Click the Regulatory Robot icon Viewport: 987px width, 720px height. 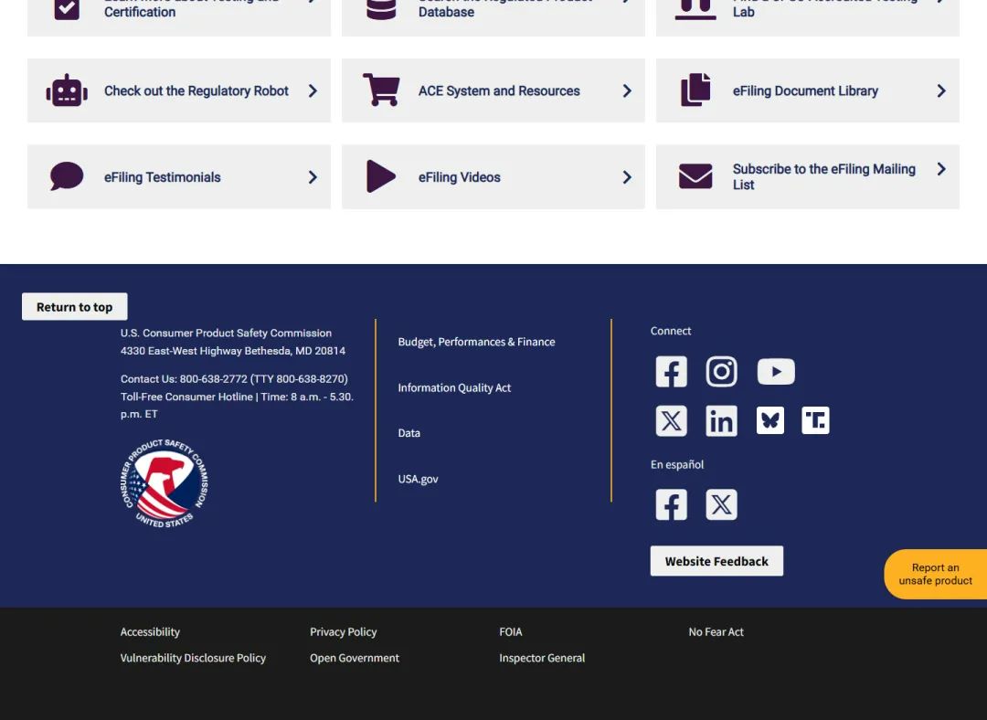pos(66,90)
